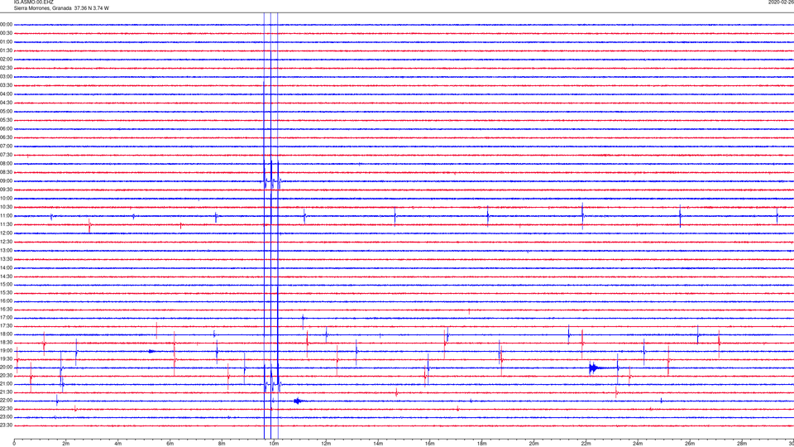Select the 10:00 time row label
The width and height of the screenshot is (794, 447).
pos(6,198)
